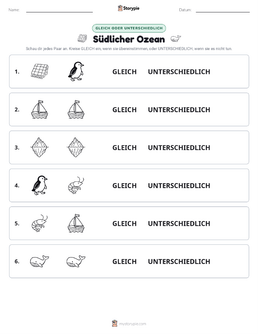
Task: Click the left sailboat in row 2
Action: tap(40, 110)
